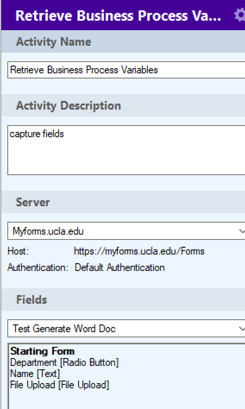Viewport: 245px width, 409px height.
Task: Open the gear settings icon in header
Action: pyautogui.click(x=240, y=15)
